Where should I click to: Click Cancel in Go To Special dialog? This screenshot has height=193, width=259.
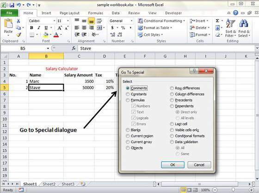click(199, 165)
